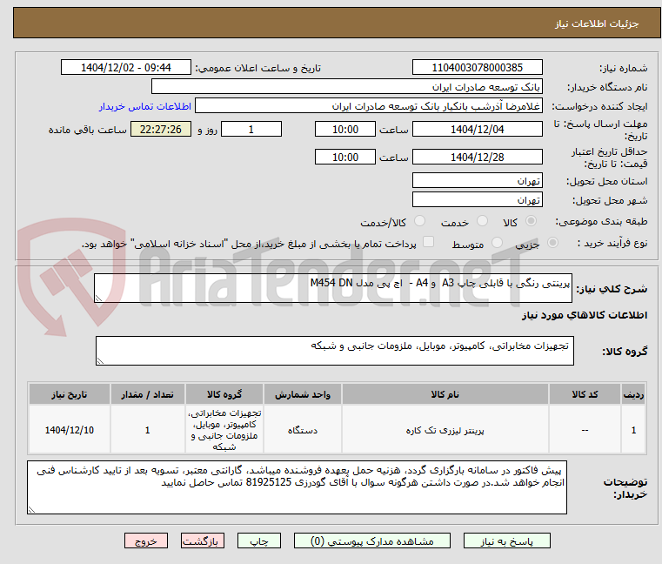This screenshot has height=564, width=662.
Task: Click the general description text area
Action: point(333,288)
